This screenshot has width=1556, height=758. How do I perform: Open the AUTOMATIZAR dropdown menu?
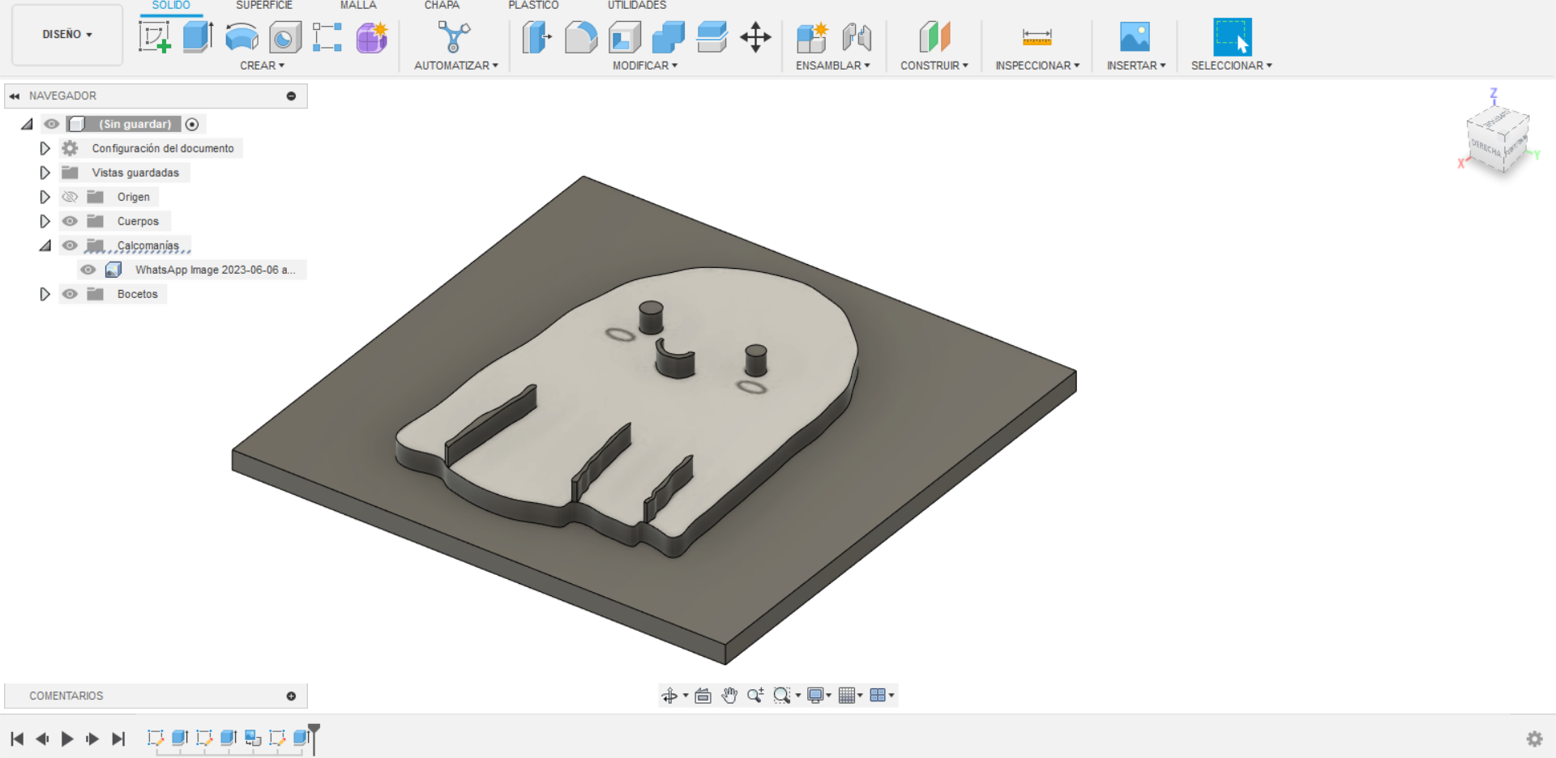pyautogui.click(x=455, y=66)
